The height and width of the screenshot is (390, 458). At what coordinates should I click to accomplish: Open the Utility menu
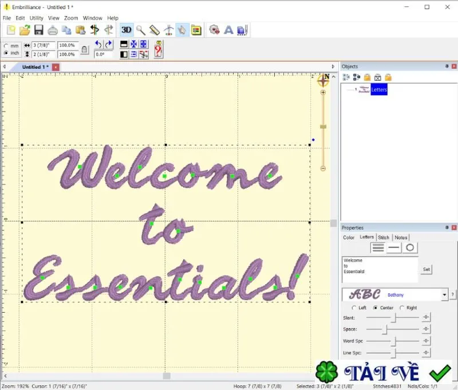point(37,18)
